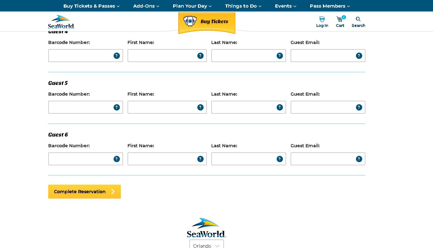
Task: Expand the Events menu
Action: pyautogui.click(x=285, y=6)
